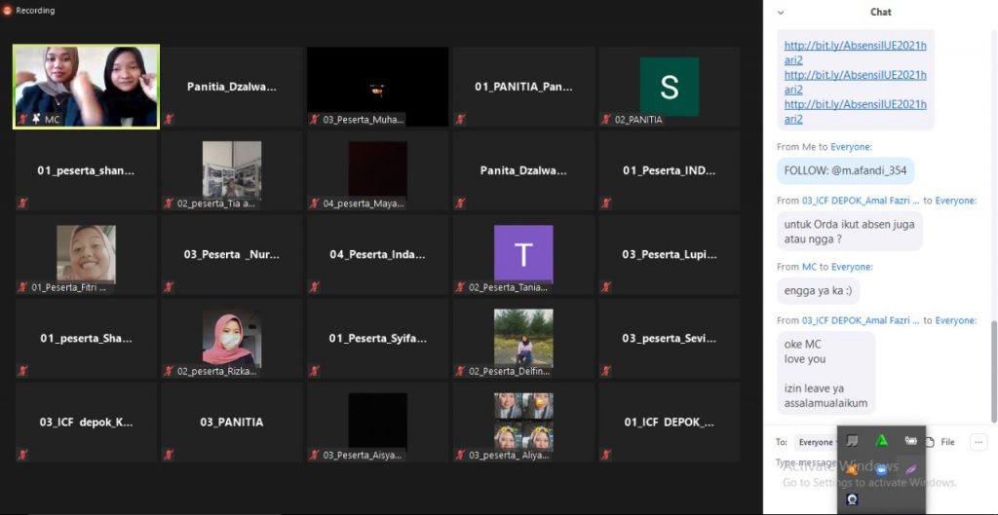Viewport: 998px width, 515px height.
Task: Click the webcam icon in tray popup
Action: 852,499
